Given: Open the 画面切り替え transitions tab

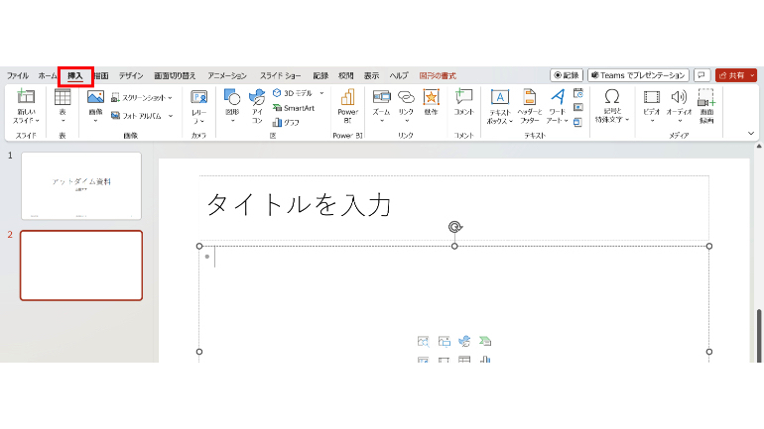Looking at the screenshot, I should [x=175, y=76].
